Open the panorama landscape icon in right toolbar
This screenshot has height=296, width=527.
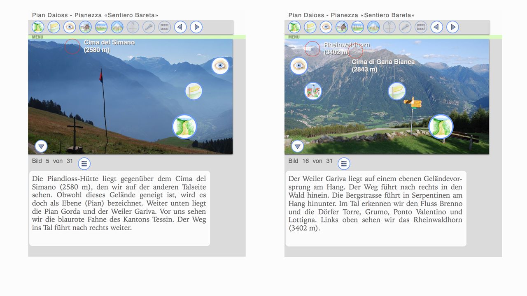(x=357, y=27)
